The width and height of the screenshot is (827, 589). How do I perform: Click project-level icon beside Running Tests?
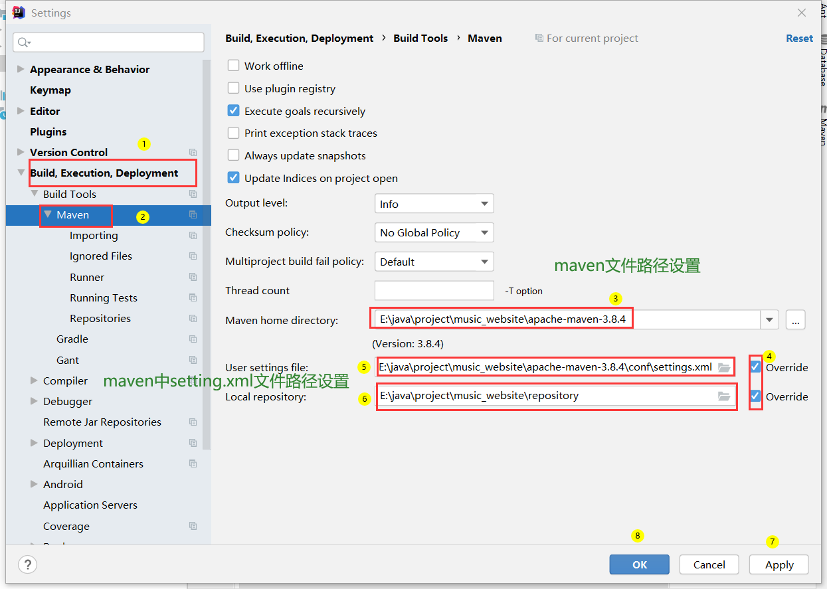(x=193, y=297)
